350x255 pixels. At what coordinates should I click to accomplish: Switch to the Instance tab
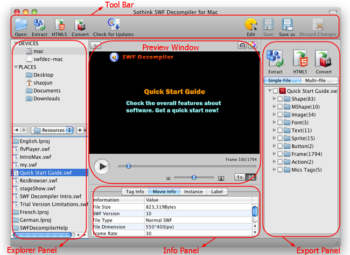(x=193, y=191)
